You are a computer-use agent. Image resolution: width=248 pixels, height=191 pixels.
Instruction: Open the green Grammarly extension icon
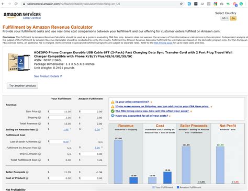pos(241,4)
